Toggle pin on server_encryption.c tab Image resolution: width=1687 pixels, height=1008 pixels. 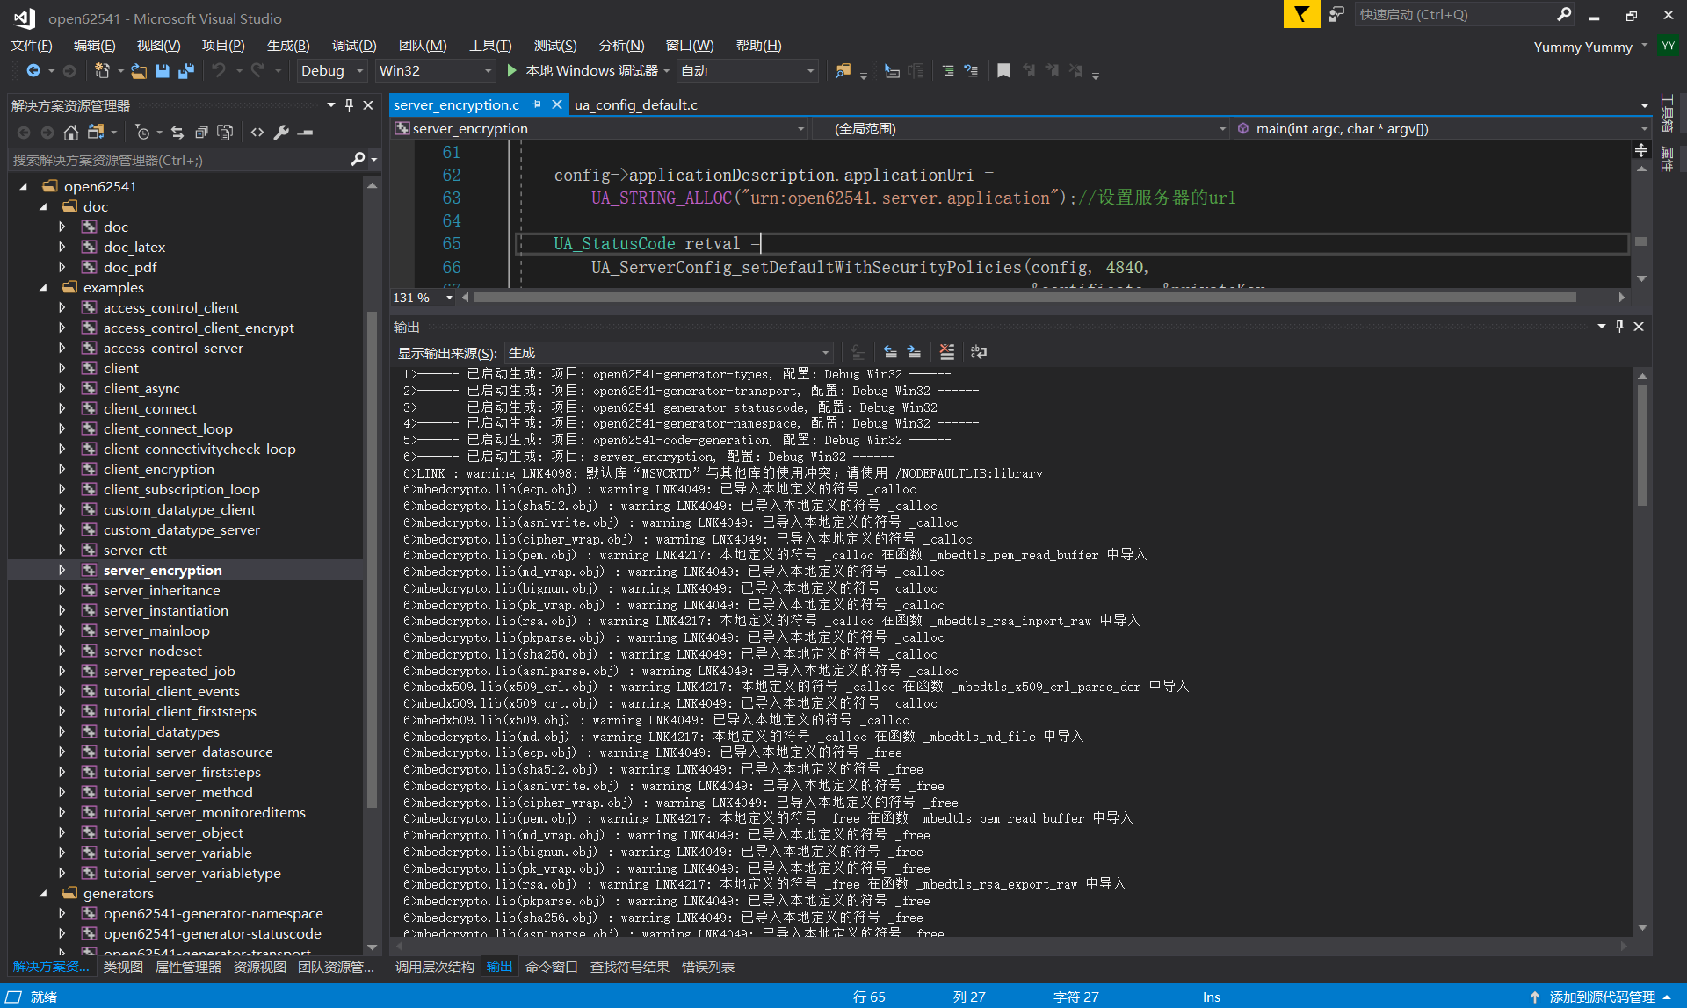pyautogui.click(x=537, y=104)
